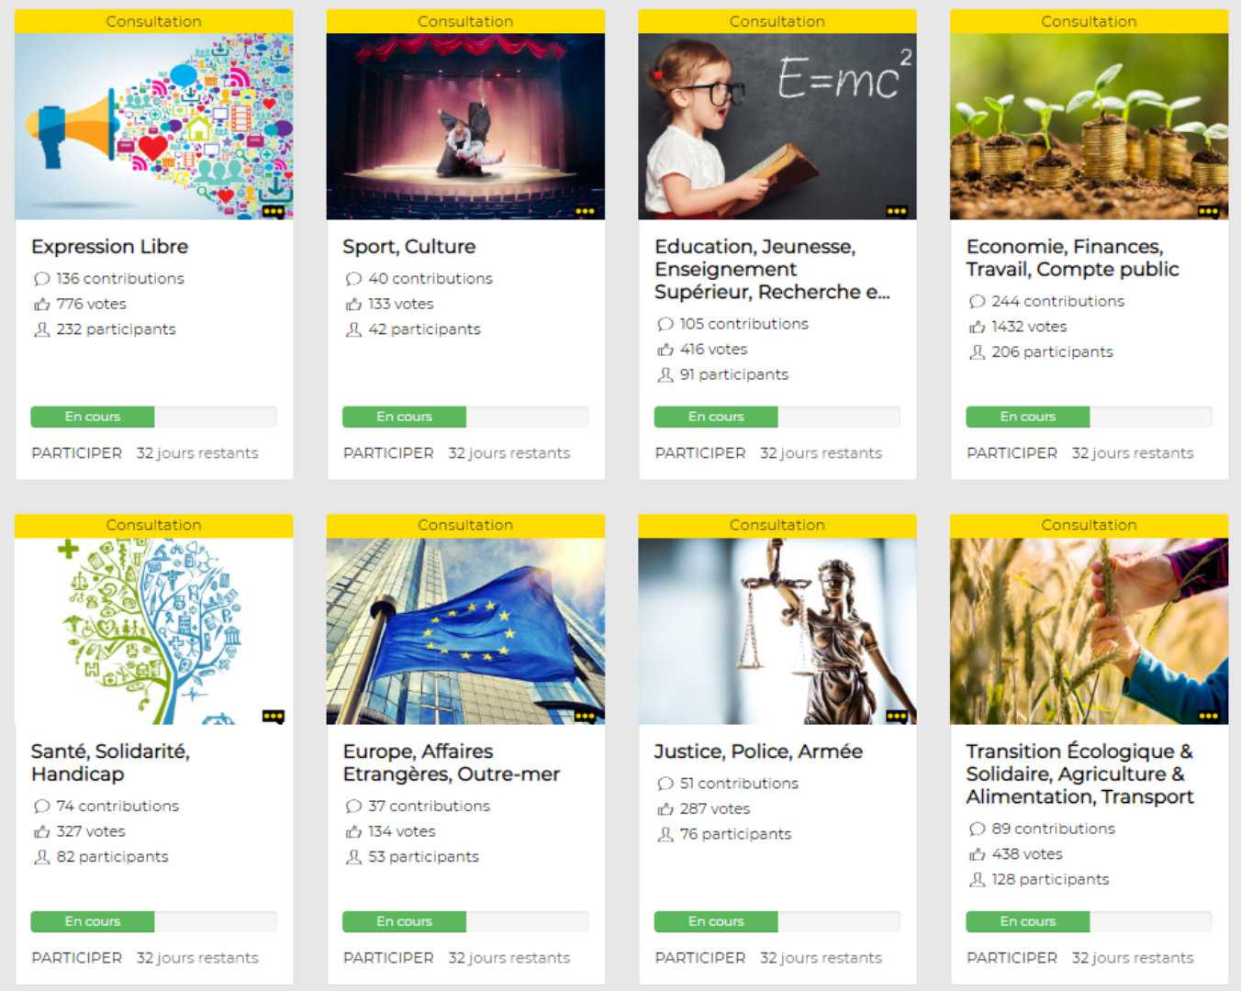Viewport: 1241px width, 991px height.
Task: Click yellow Consultation banner above Europe card
Action: click(x=465, y=526)
